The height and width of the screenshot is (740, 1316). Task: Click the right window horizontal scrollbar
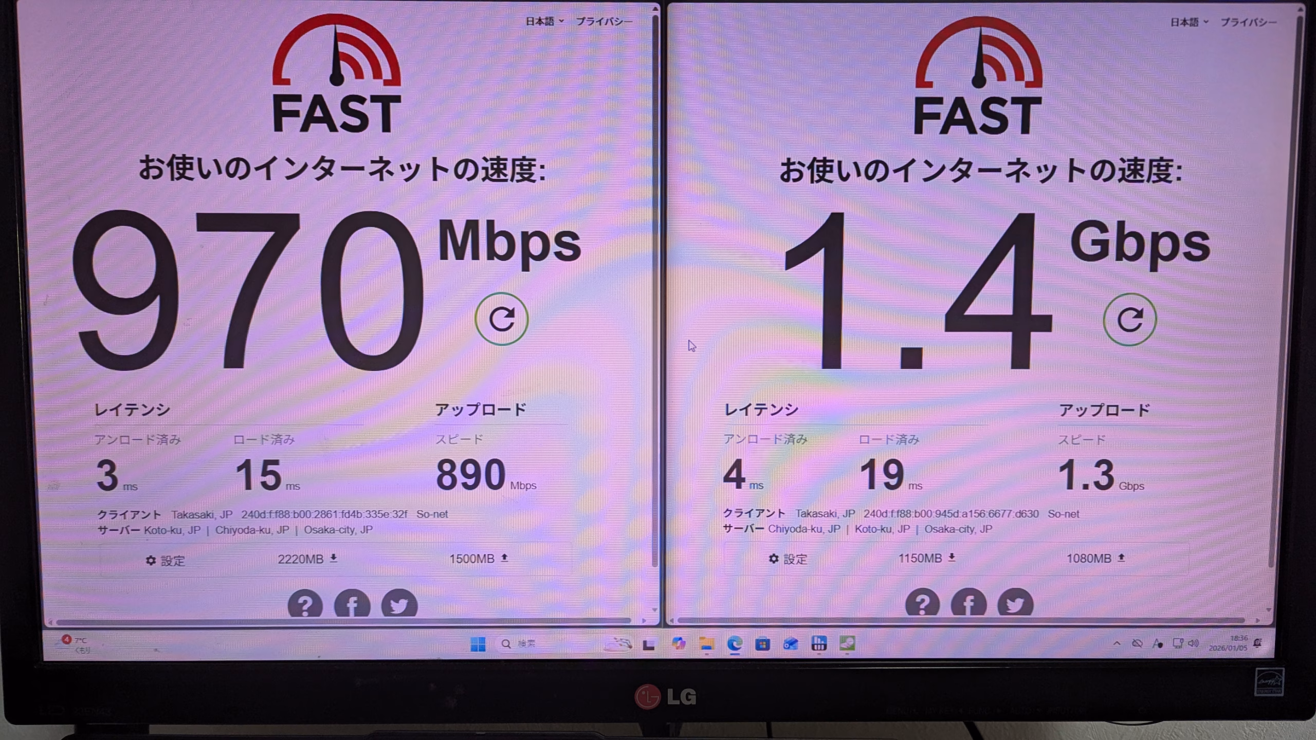pos(961,621)
